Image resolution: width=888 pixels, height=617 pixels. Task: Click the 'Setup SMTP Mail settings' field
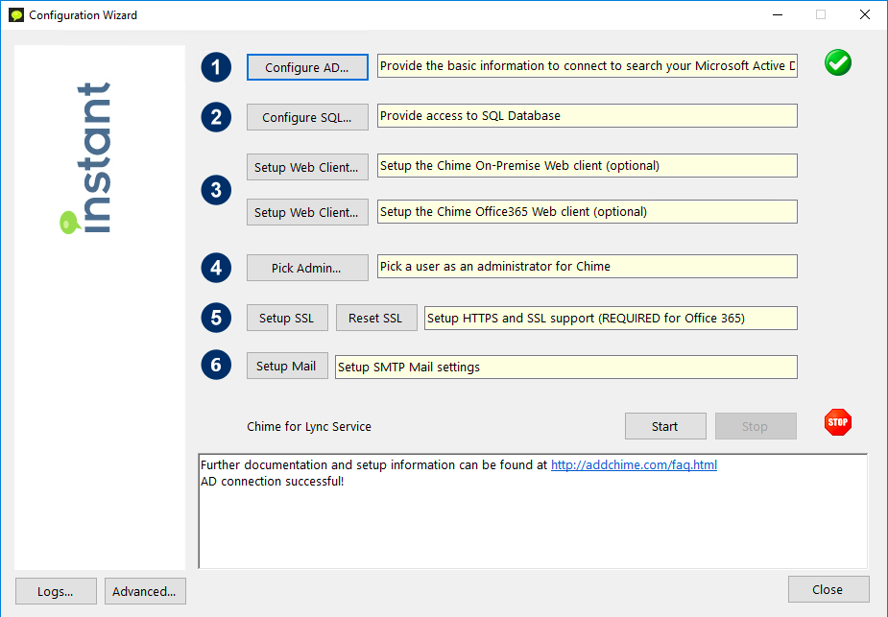click(566, 367)
